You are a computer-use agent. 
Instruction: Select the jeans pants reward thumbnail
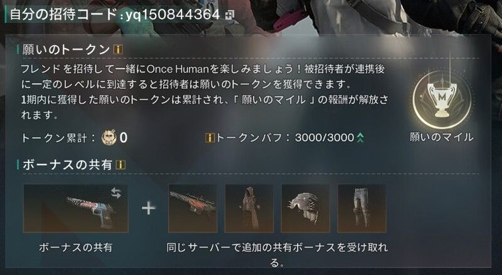[362, 209]
